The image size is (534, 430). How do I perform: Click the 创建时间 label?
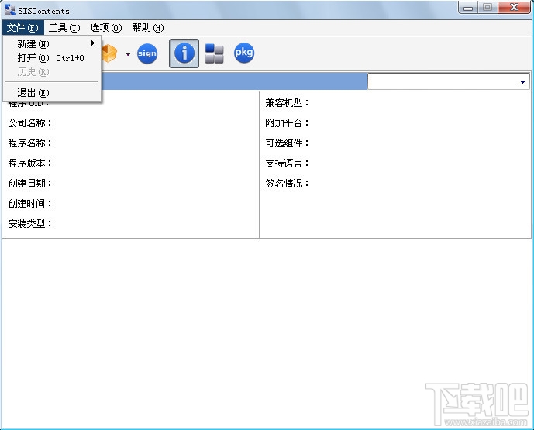coord(30,203)
